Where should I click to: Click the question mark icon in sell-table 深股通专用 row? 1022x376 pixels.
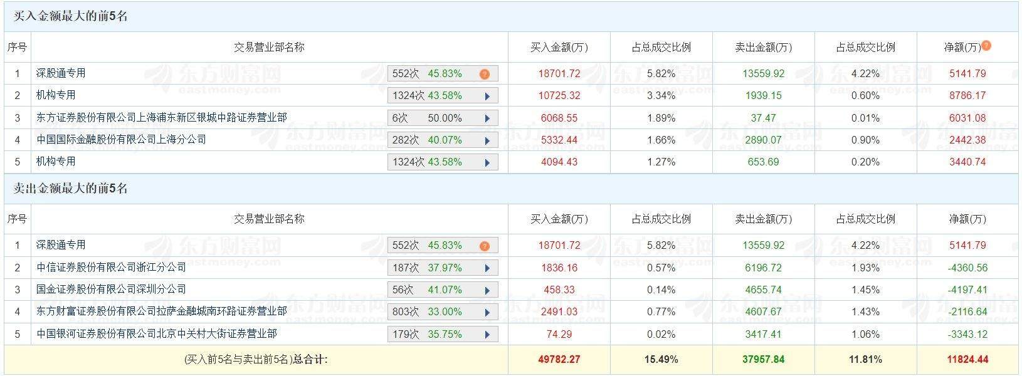pos(484,246)
